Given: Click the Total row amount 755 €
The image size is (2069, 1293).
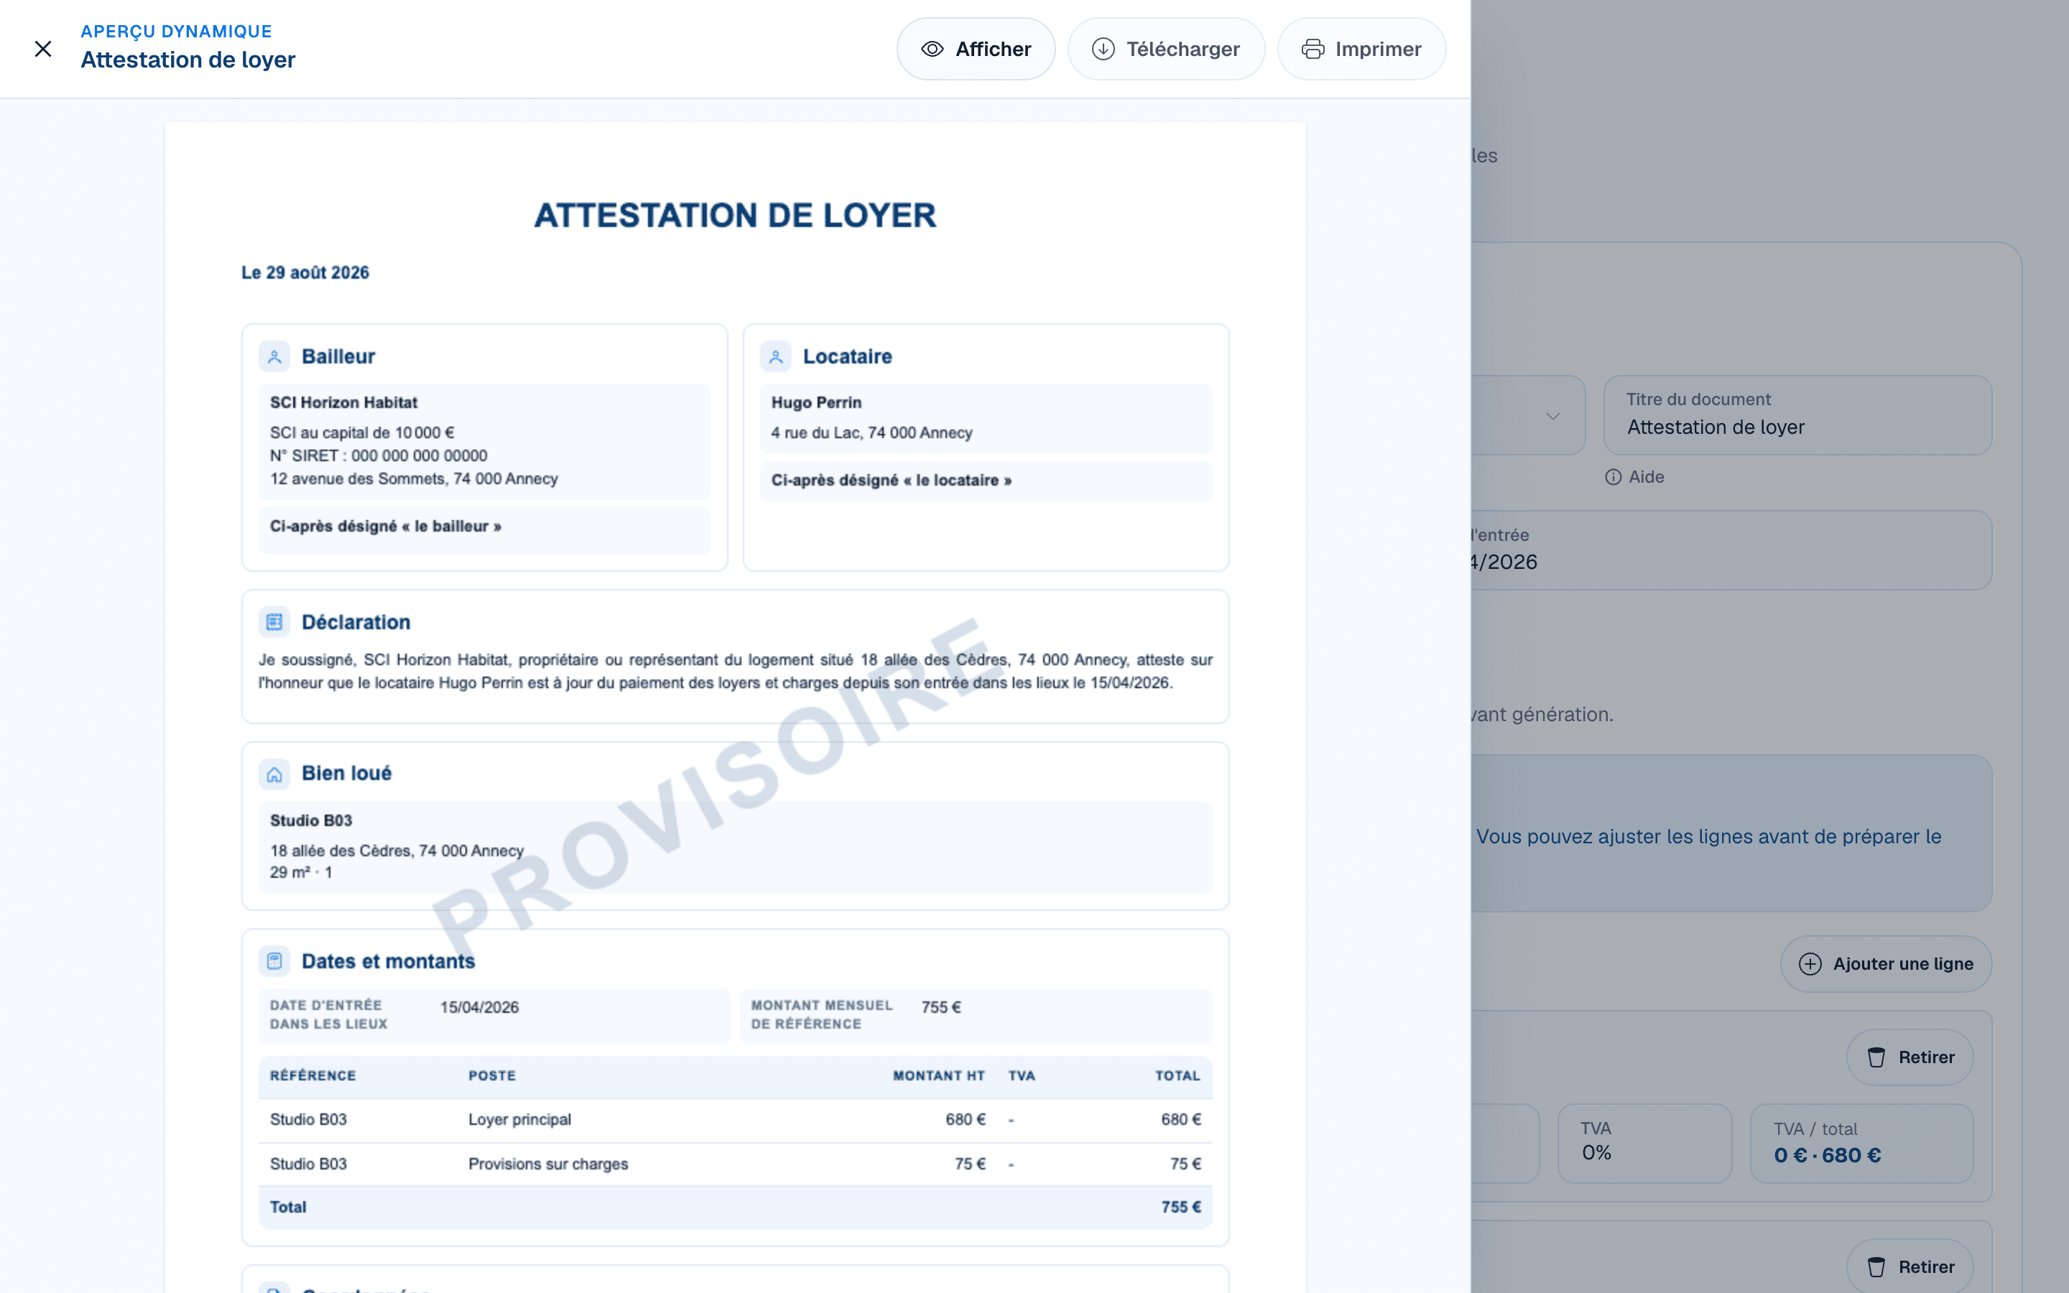Looking at the screenshot, I should point(1181,1208).
